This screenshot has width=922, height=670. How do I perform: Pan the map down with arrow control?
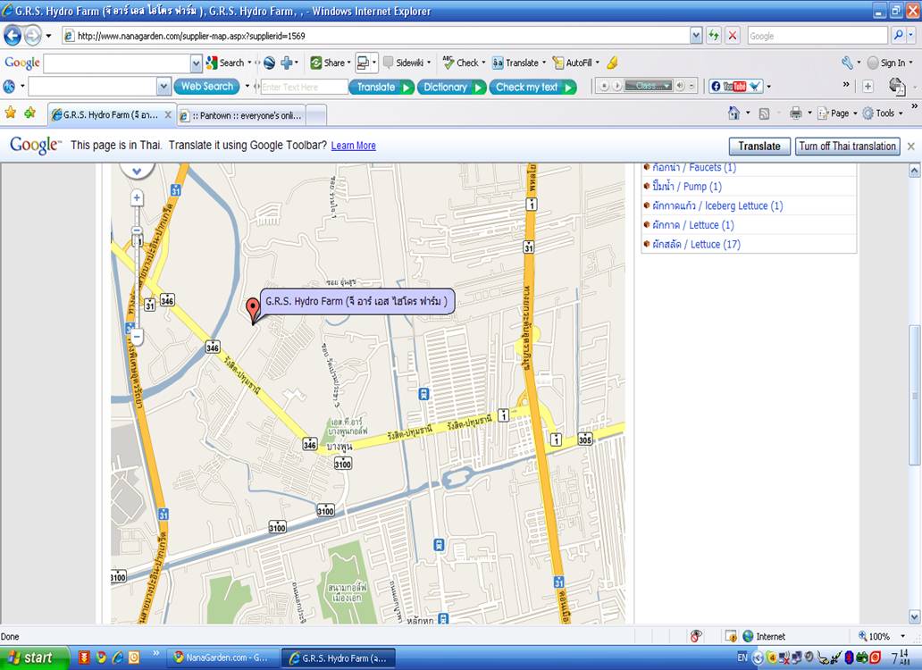click(137, 169)
